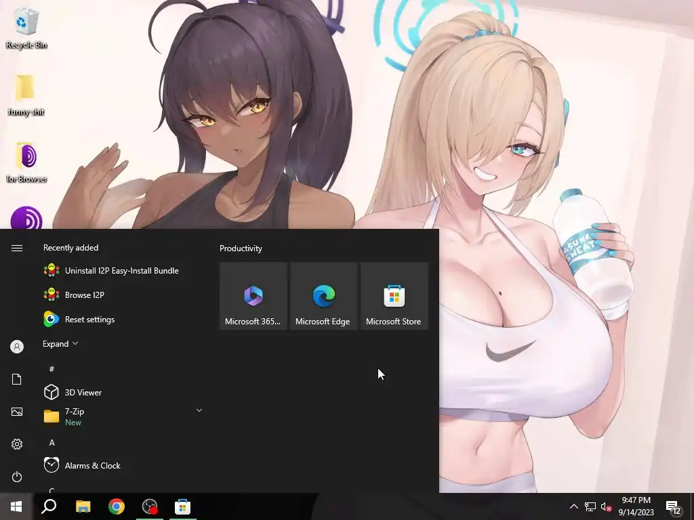694x520 pixels.
Task: Open Documents from Start sidebar
Action: coord(17,379)
